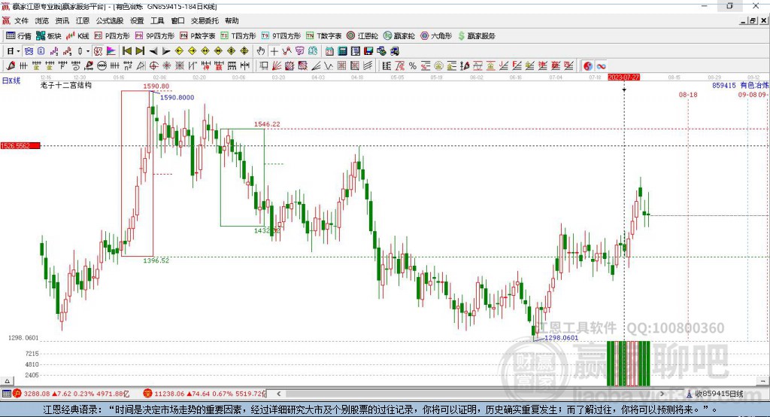Select the target crosshair circle tool
770x417 pixels.
153,66
